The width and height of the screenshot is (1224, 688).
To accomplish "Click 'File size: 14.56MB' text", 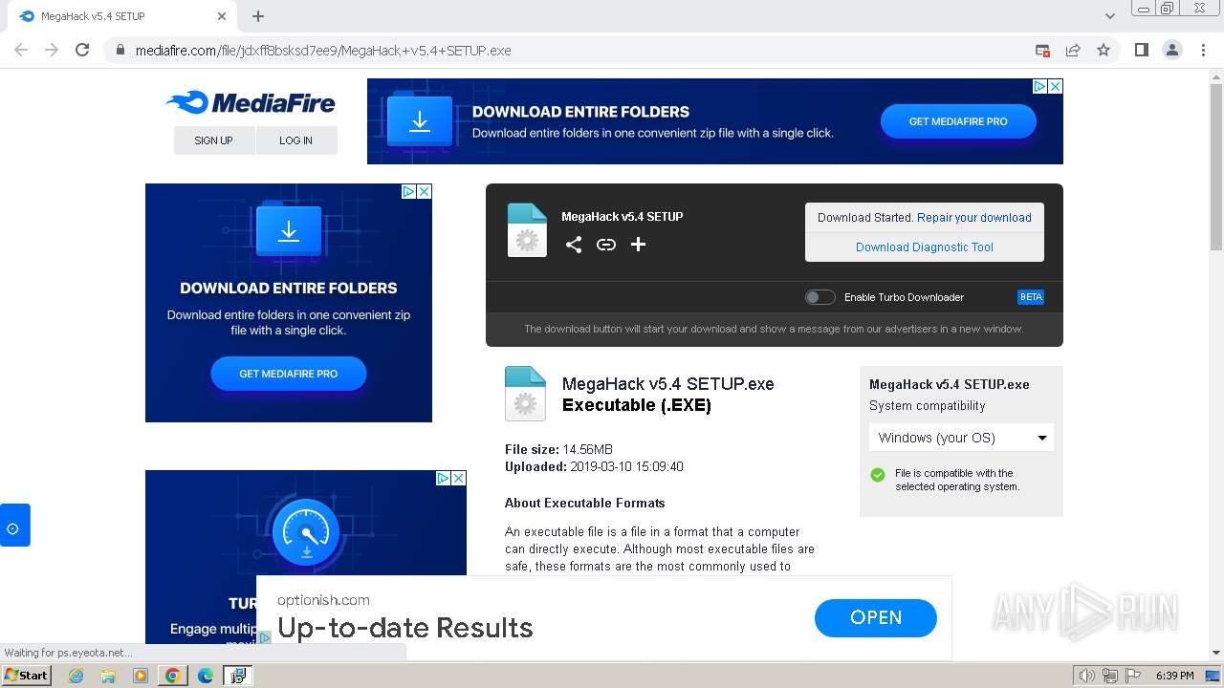I will tap(558, 449).
